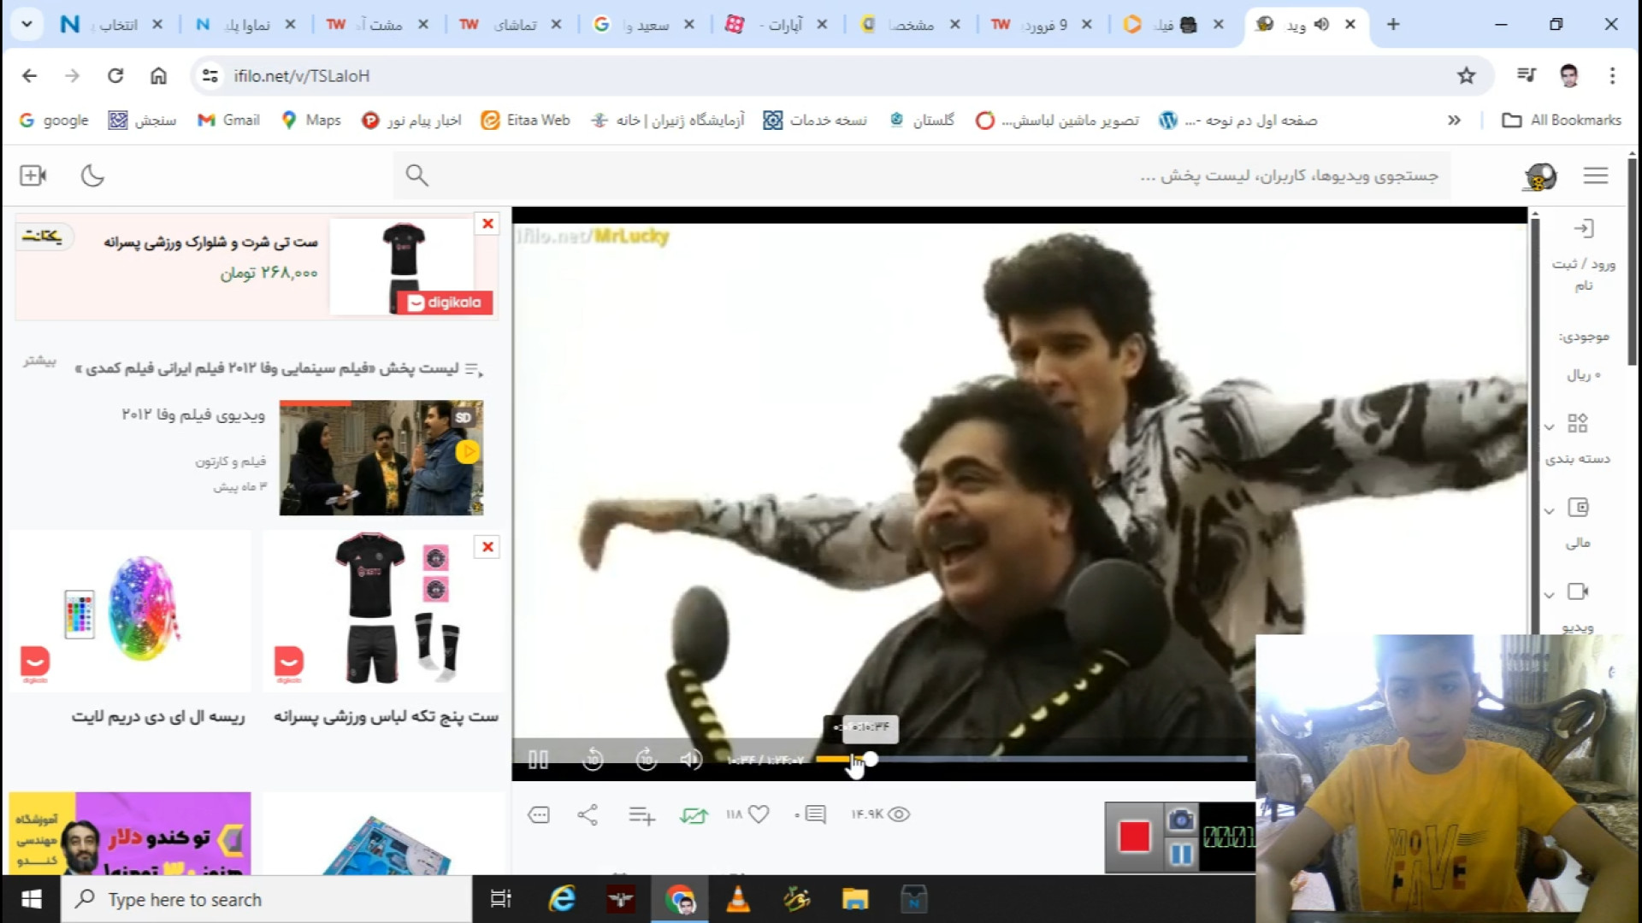Click the views eye icon
This screenshot has height=923, width=1642.
click(x=899, y=814)
